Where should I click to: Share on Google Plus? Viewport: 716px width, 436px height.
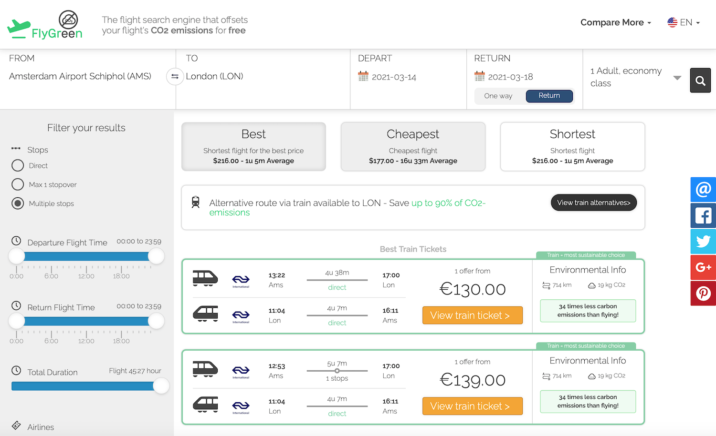coord(703,267)
